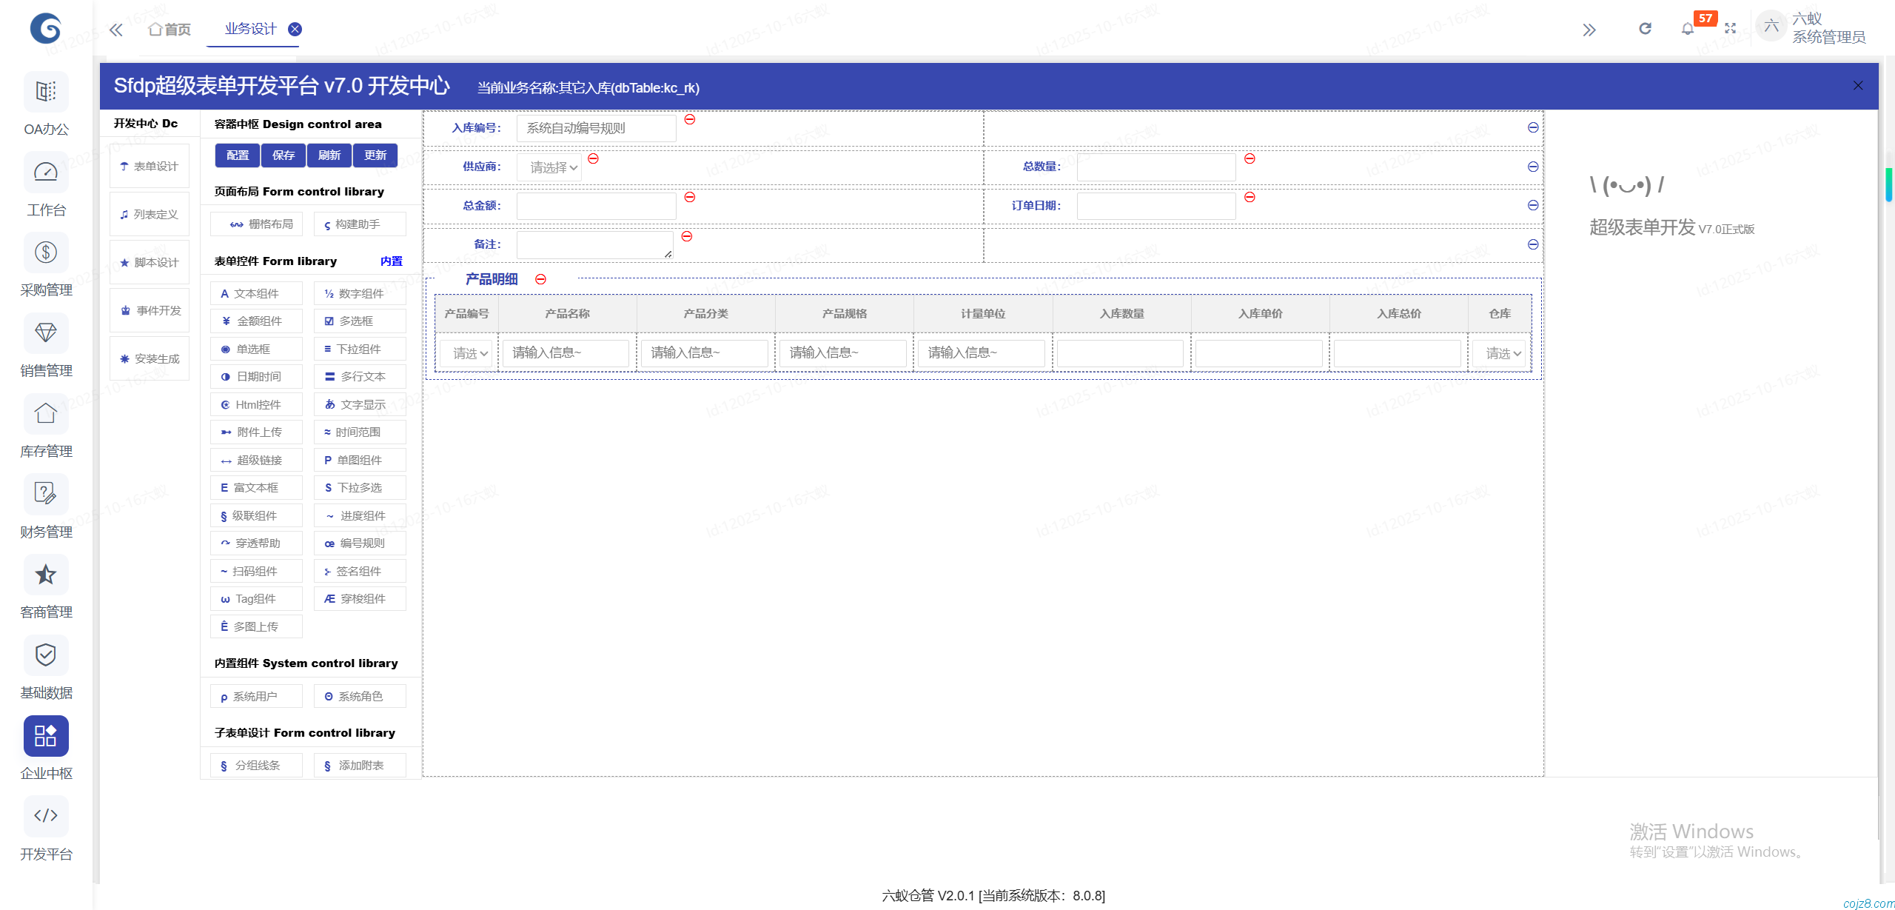The height and width of the screenshot is (910, 1895).
Task: Collapse the left sidebar arrow
Action: (x=115, y=30)
